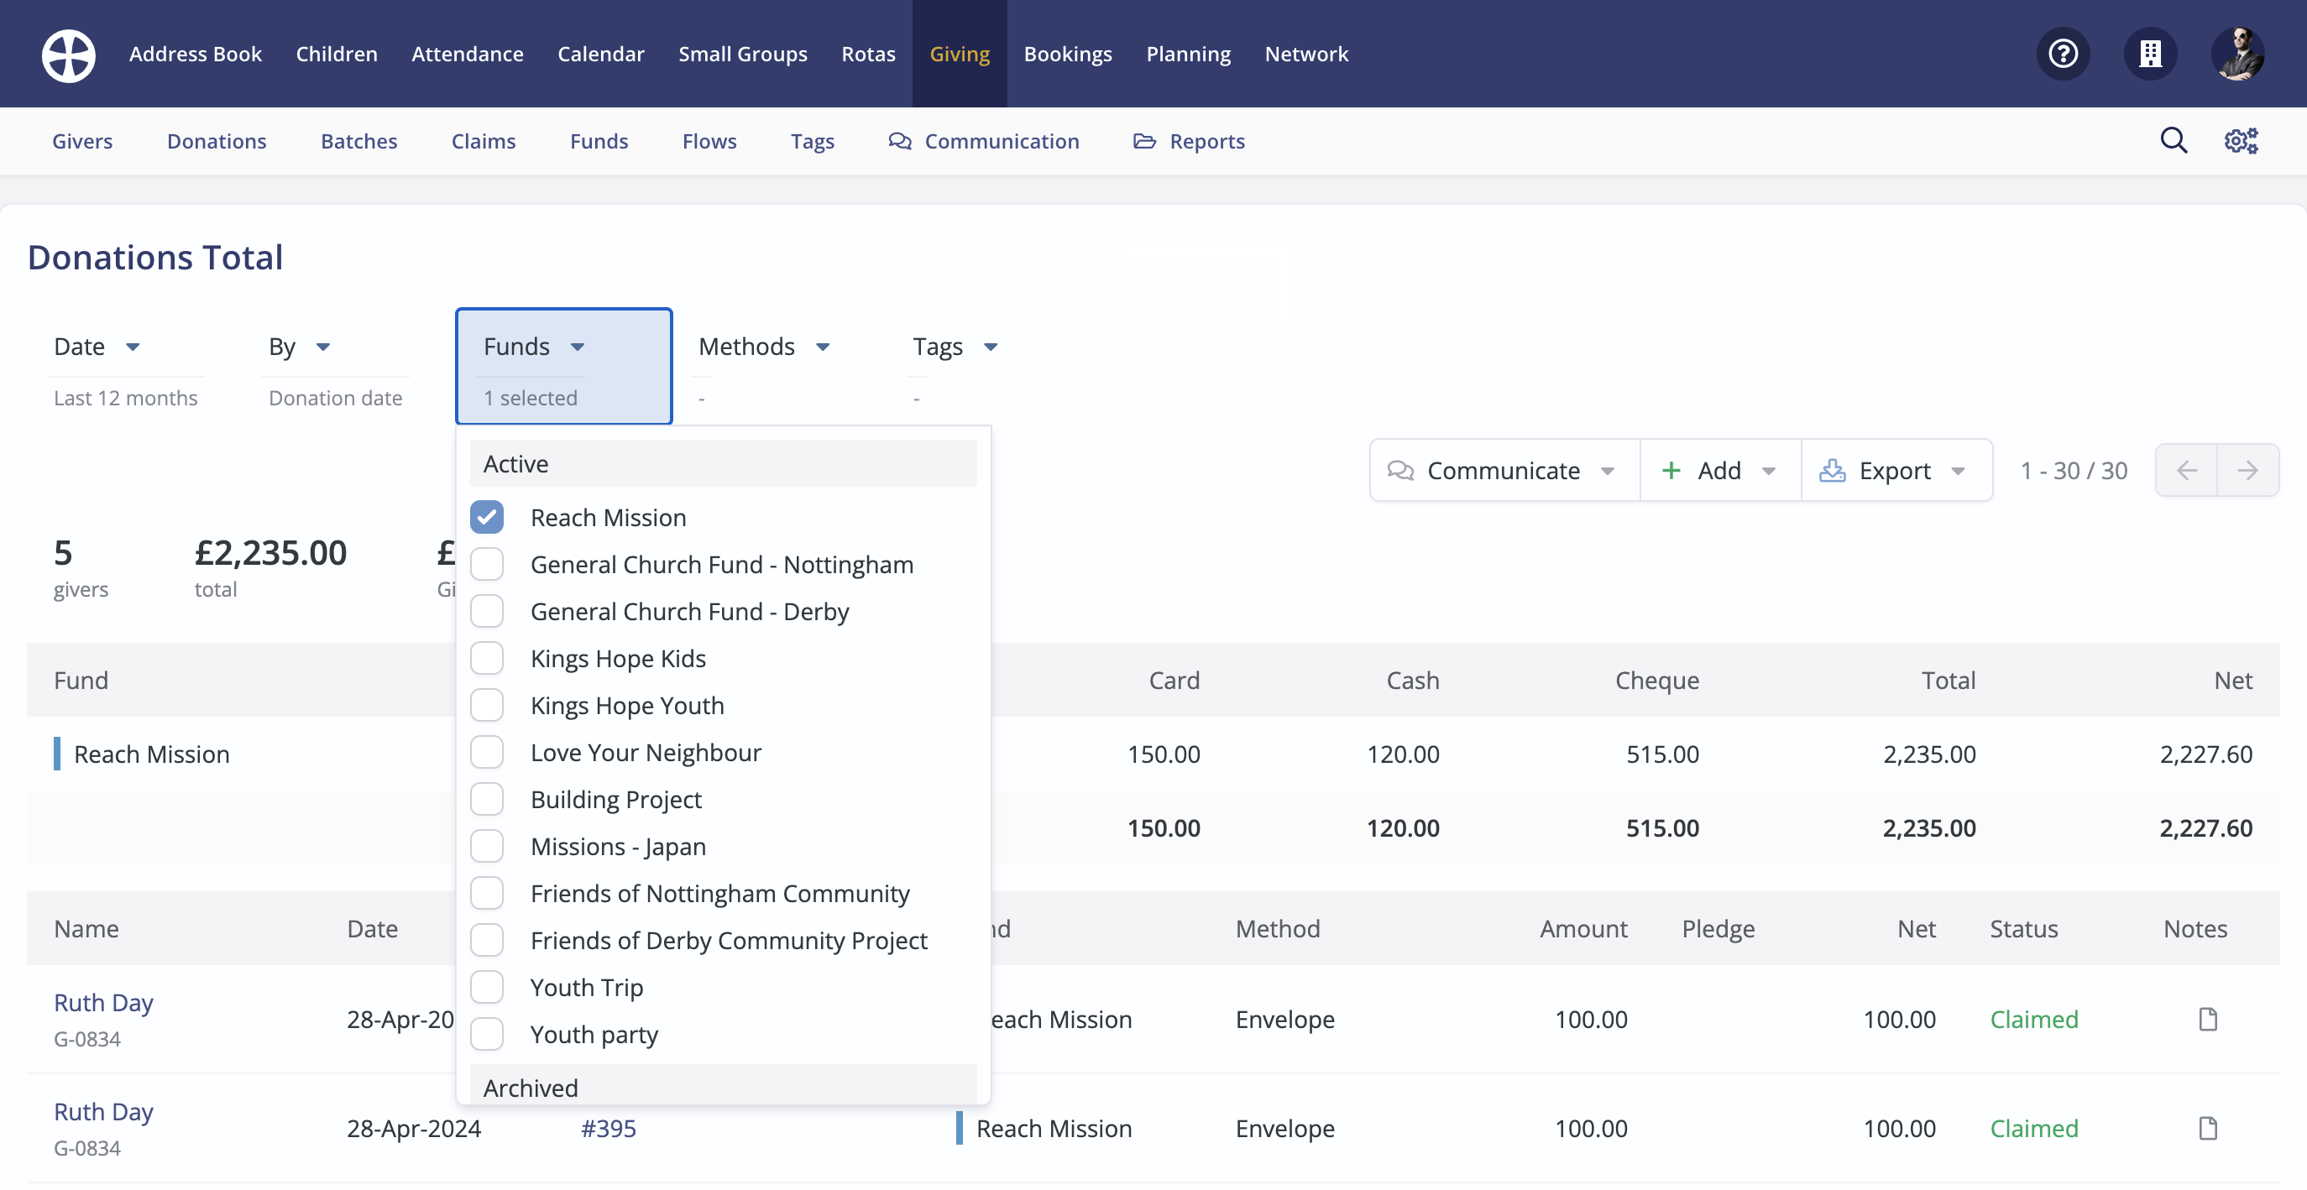The height and width of the screenshot is (1190, 2307).
Task: Open the Giving settings gears icon
Action: click(2241, 141)
